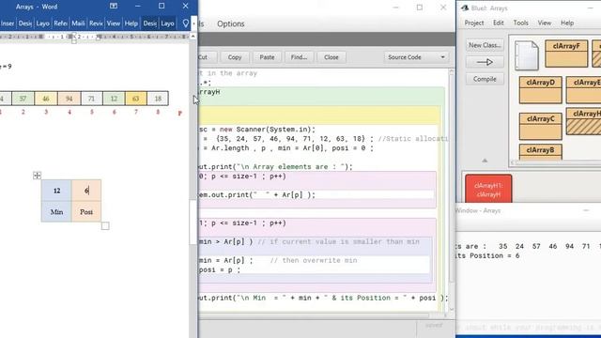Switch to Word's View tab
Image resolution: width=601 pixels, height=338 pixels.
(x=113, y=23)
